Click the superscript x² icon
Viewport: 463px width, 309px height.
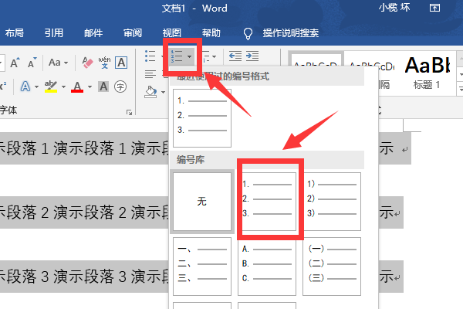click(x=3, y=87)
